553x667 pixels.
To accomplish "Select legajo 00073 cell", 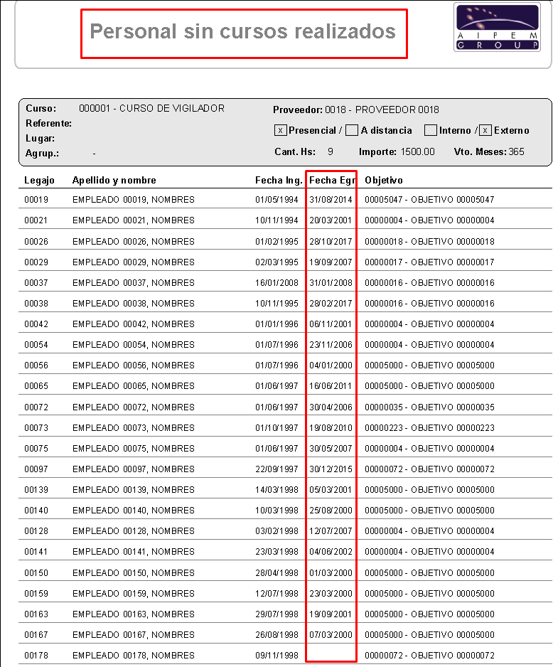I will click(36, 428).
